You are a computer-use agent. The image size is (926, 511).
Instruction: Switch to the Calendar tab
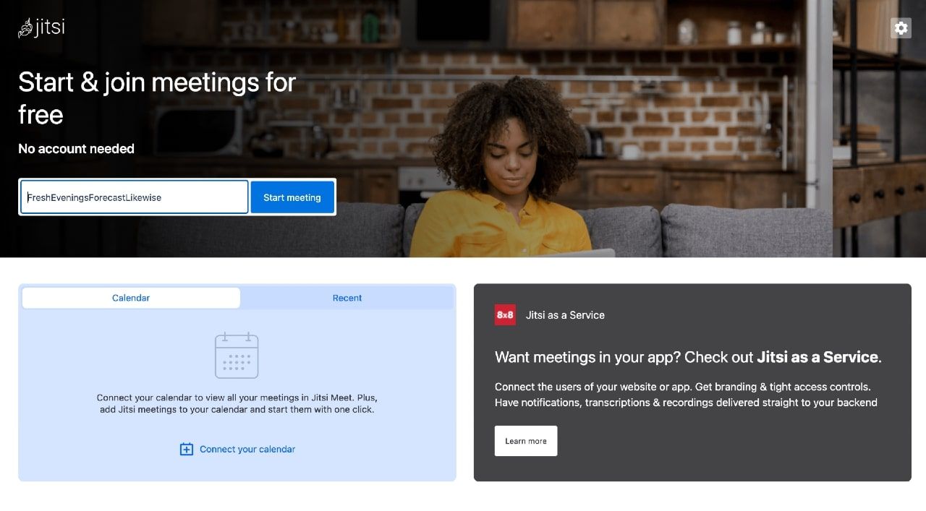click(x=131, y=298)
